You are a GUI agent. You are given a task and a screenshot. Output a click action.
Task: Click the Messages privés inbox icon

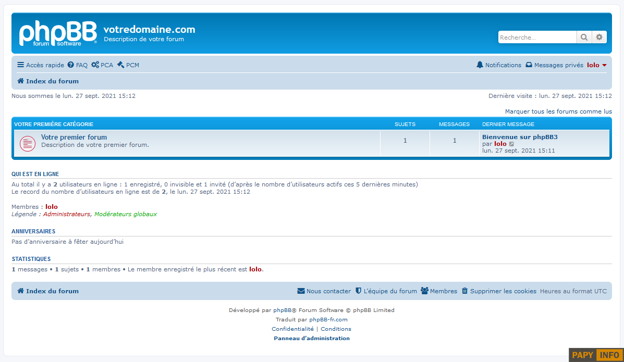click(x=529, y=65)
